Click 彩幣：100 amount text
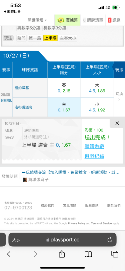125x271 pixels. [94, 130]
